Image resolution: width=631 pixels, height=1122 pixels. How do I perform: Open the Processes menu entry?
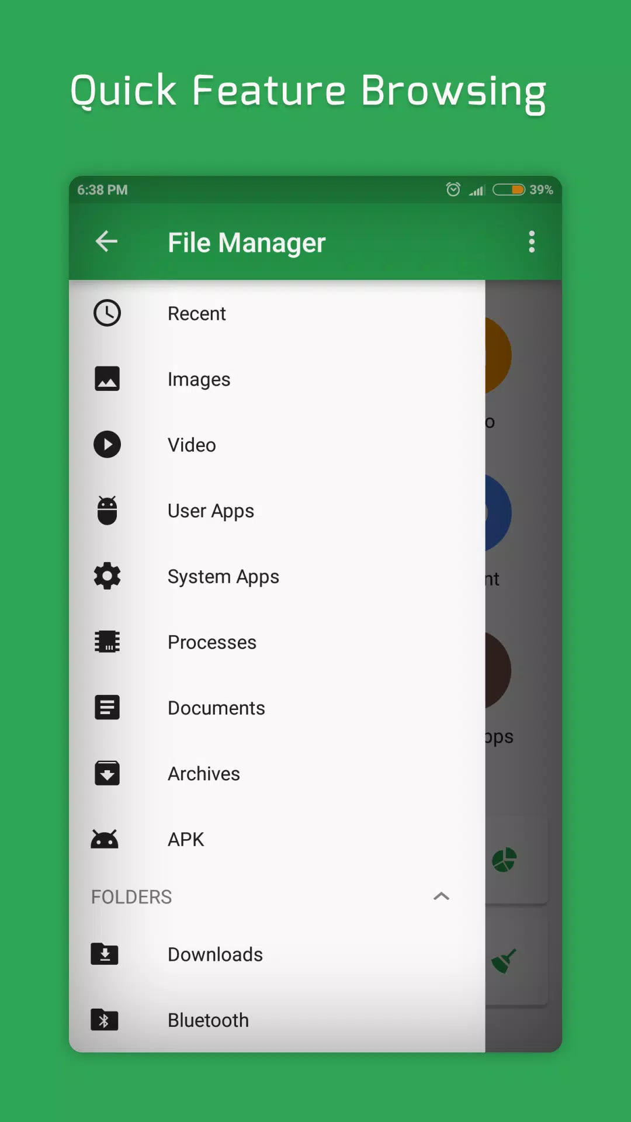coord(277,642)
